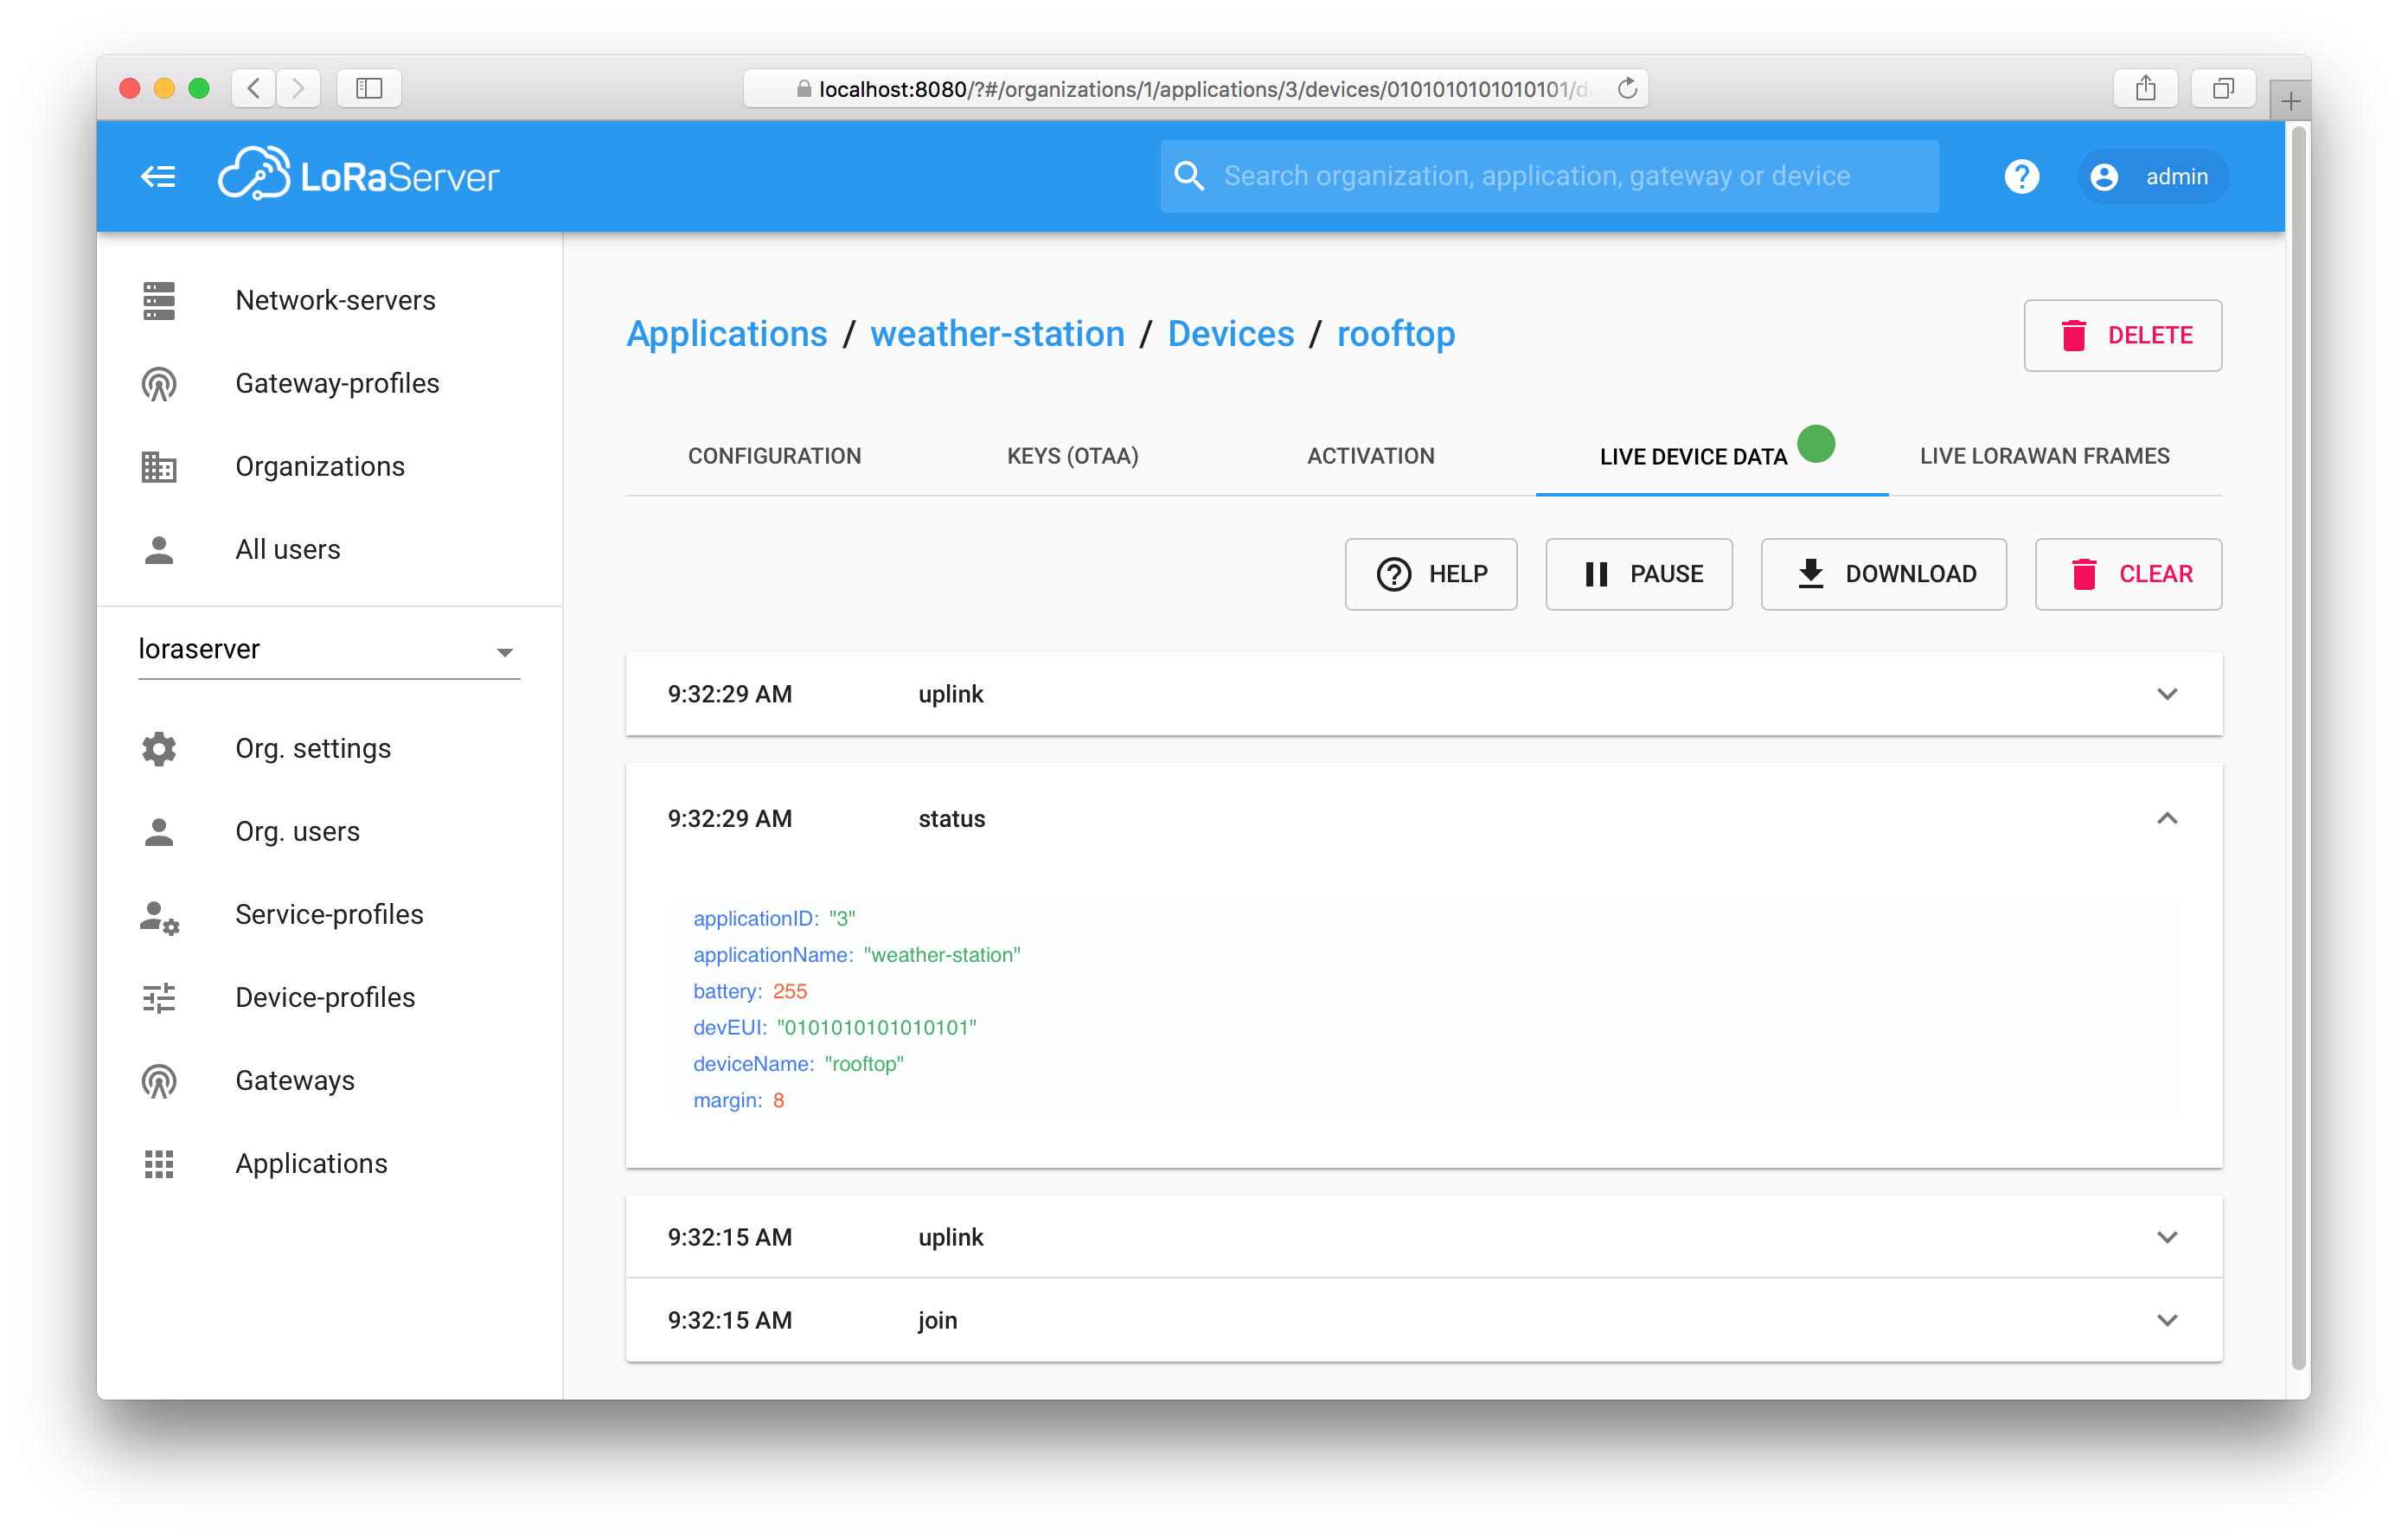Click the DELETE device button
Viewport: 2408px width, 1538px height.
[x=2122, y=336]
